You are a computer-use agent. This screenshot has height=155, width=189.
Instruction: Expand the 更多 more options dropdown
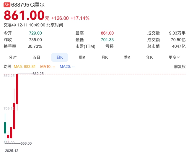(x=174, y=57)
